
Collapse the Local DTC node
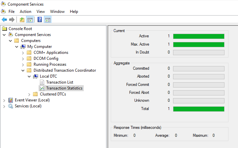[29, 76]
